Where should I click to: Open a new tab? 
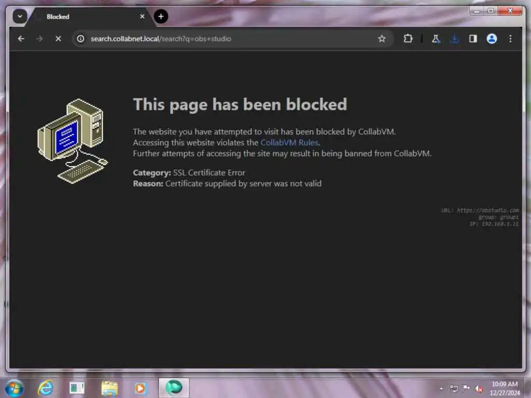pyautogui.click(x=161, y=16)
